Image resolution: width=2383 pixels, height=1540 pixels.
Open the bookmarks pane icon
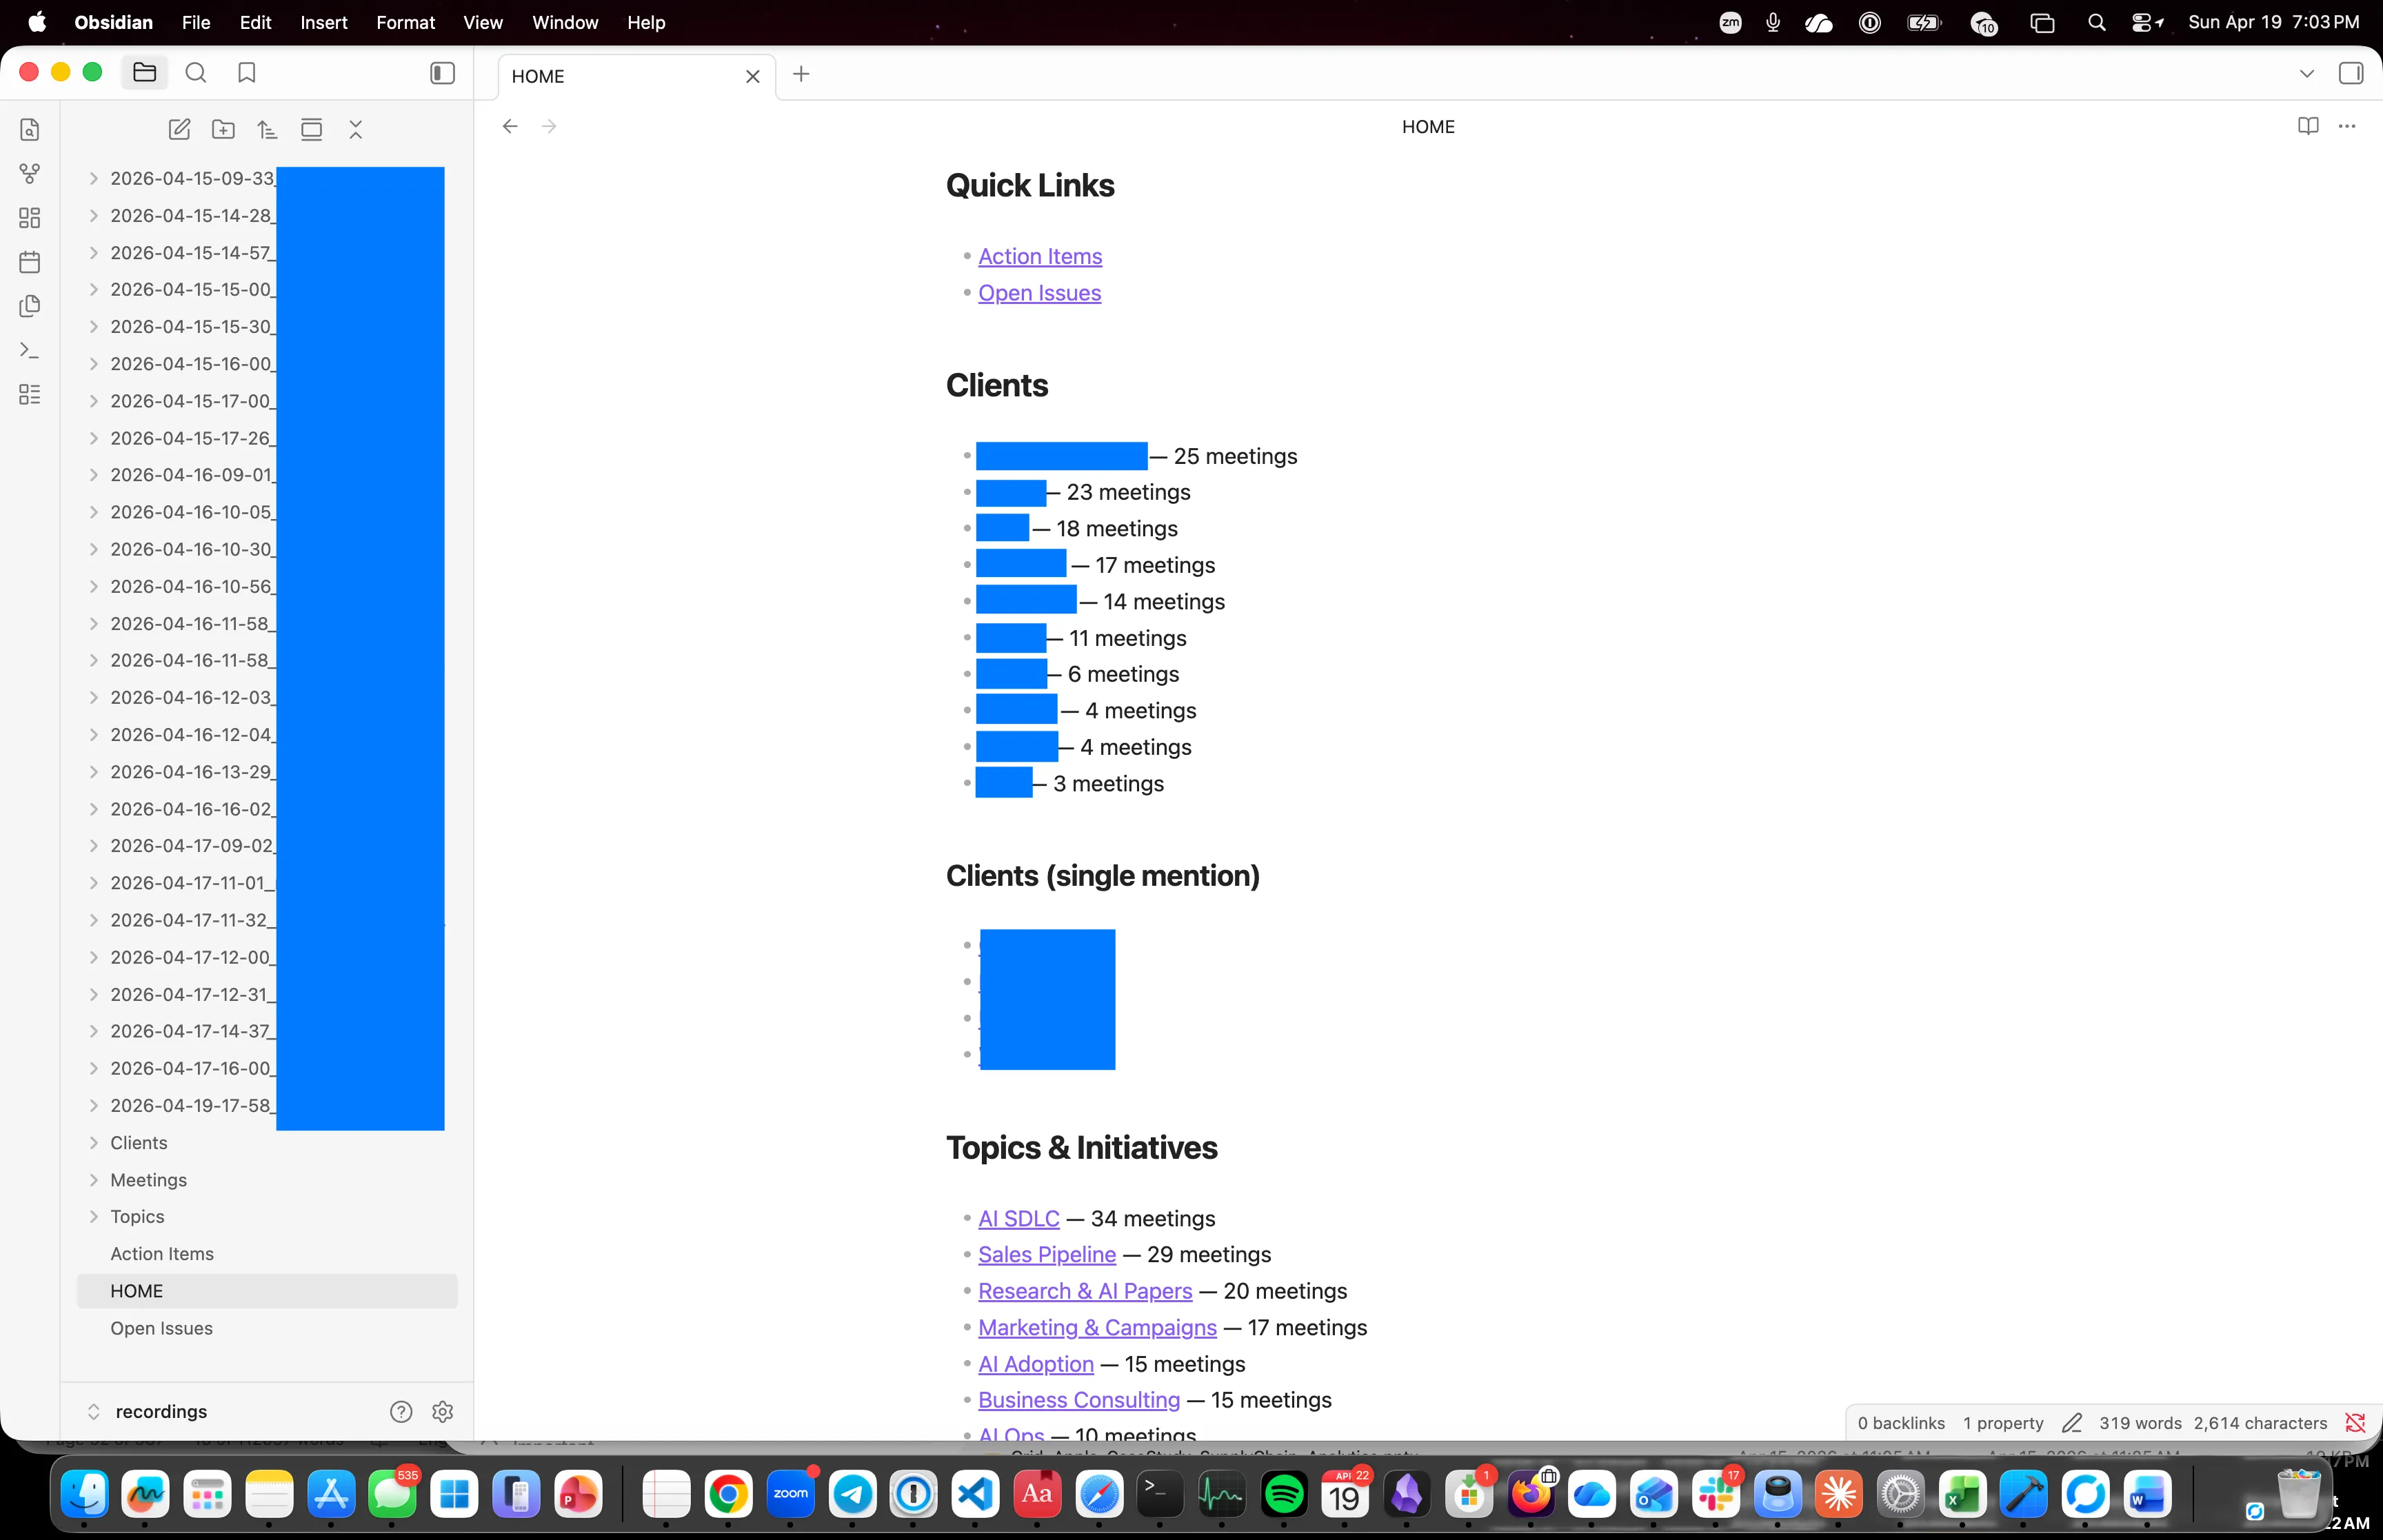pos(247,73)
